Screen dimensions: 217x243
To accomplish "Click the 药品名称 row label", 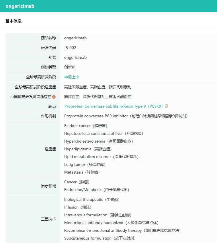I will point(48,38).
